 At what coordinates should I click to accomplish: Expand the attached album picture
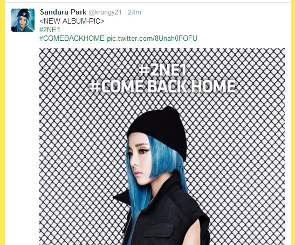[162, 147]
